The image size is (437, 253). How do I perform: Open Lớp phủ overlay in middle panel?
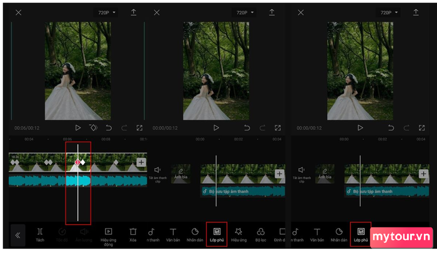[217, 235]
